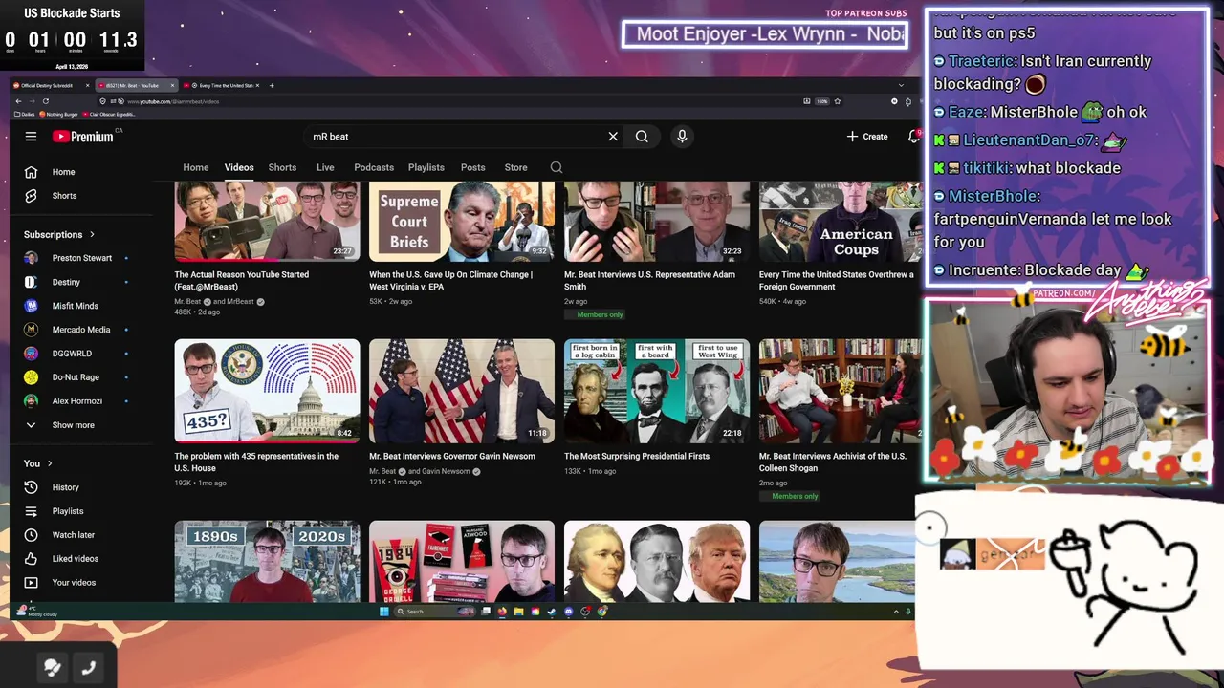Select the channel Videos tab

pyautogui.click(x=239, y=167)
